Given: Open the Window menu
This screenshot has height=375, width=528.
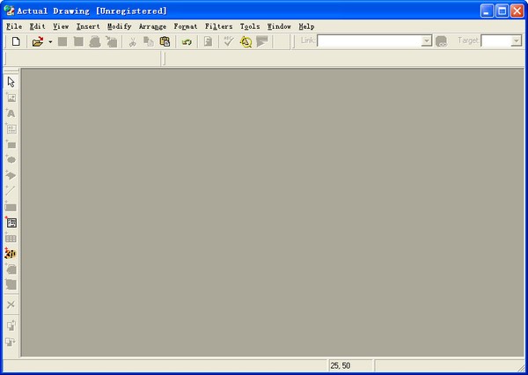Looking at the screenshot, I should pos(279,26).
